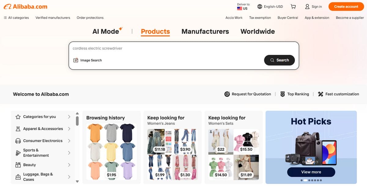
Task: Select the Fast customization icon
Action: coord(321,94)
